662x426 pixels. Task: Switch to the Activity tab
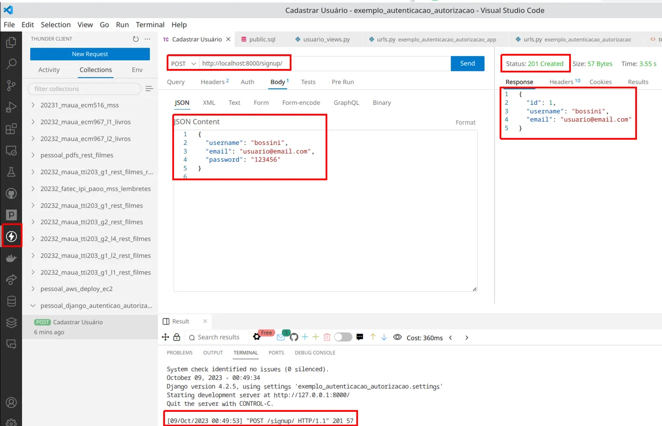tap(49, 70)
